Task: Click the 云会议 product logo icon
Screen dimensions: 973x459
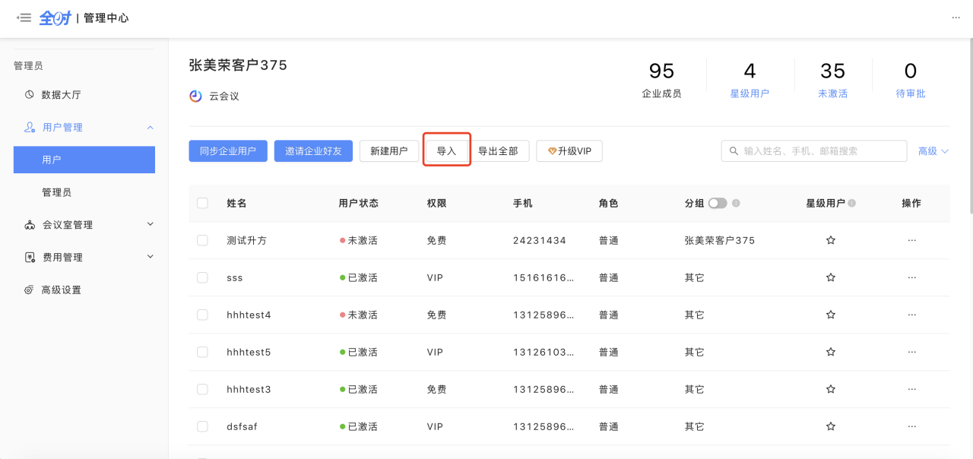Action: point(195,97)
